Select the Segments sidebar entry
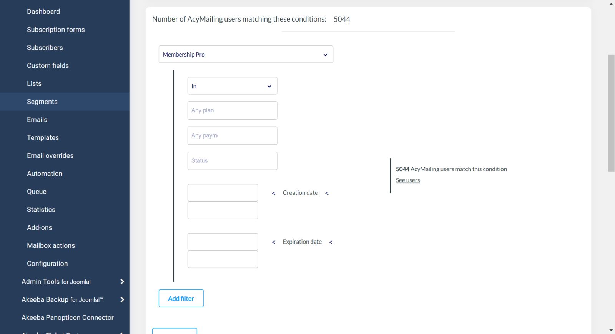This screenshot has width=615, height=334. pyautogui.click(x=65, y=102)
